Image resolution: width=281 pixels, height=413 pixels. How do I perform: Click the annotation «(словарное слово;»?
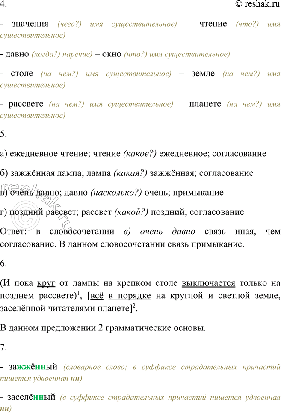tap(95, 367)
